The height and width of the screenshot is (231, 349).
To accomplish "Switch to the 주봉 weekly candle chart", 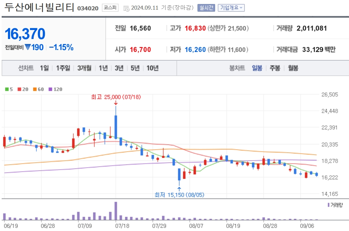I will (x=275, y=68).
